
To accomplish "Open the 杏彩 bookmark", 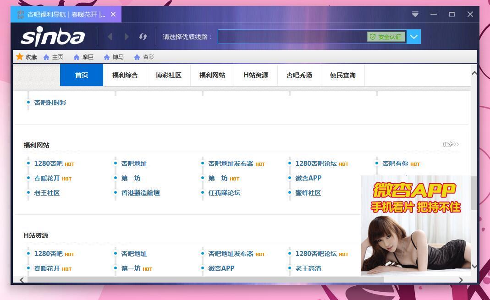I will (144, 57).
